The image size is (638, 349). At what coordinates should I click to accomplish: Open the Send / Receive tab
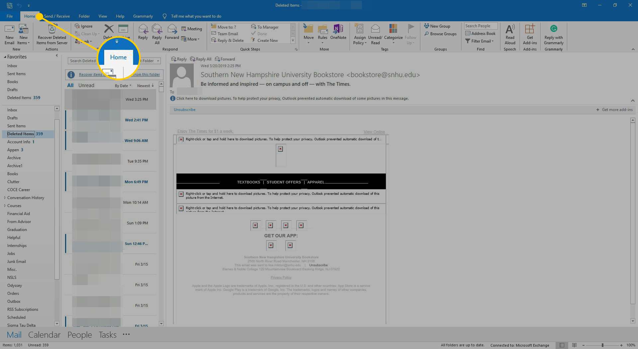[x=57, y=16]
